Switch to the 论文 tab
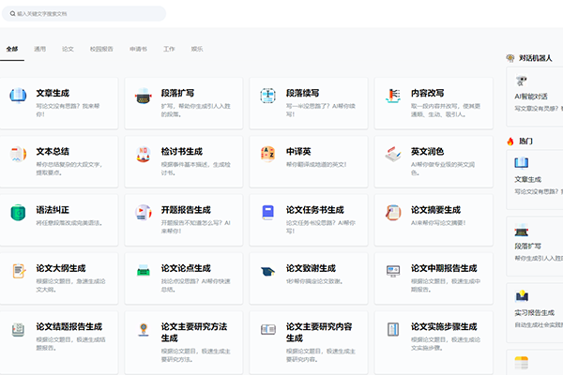 68,49
